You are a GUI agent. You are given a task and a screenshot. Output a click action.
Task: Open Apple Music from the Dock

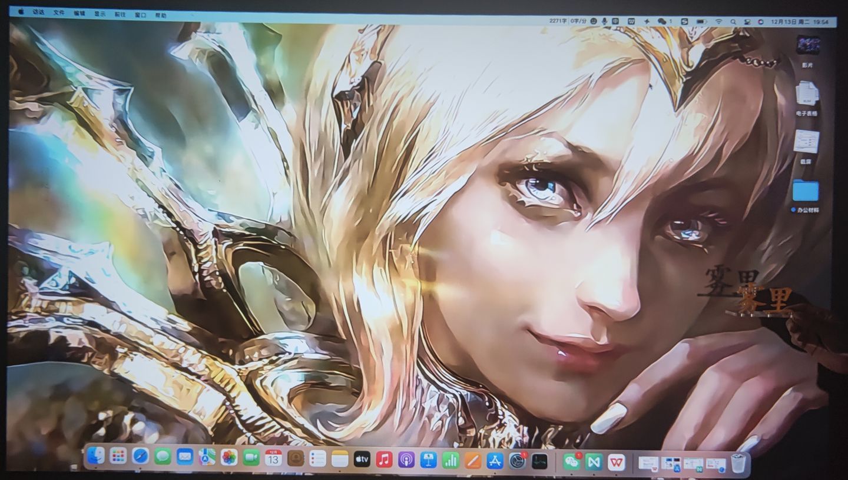click(384, 459)
